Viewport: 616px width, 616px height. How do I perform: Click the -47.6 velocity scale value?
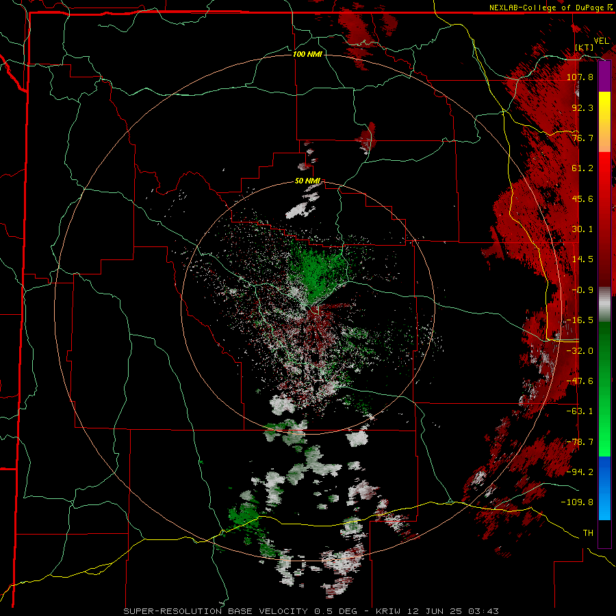tap(580, 381)
